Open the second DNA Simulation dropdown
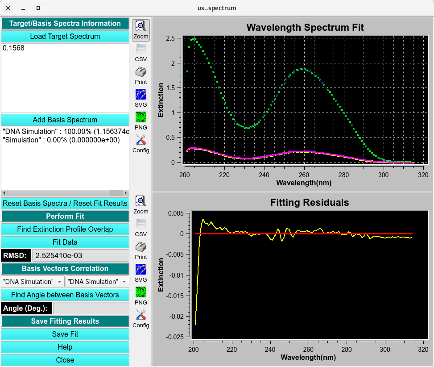The width and height of the screenshot is (434, 367). tap(97, 281)
